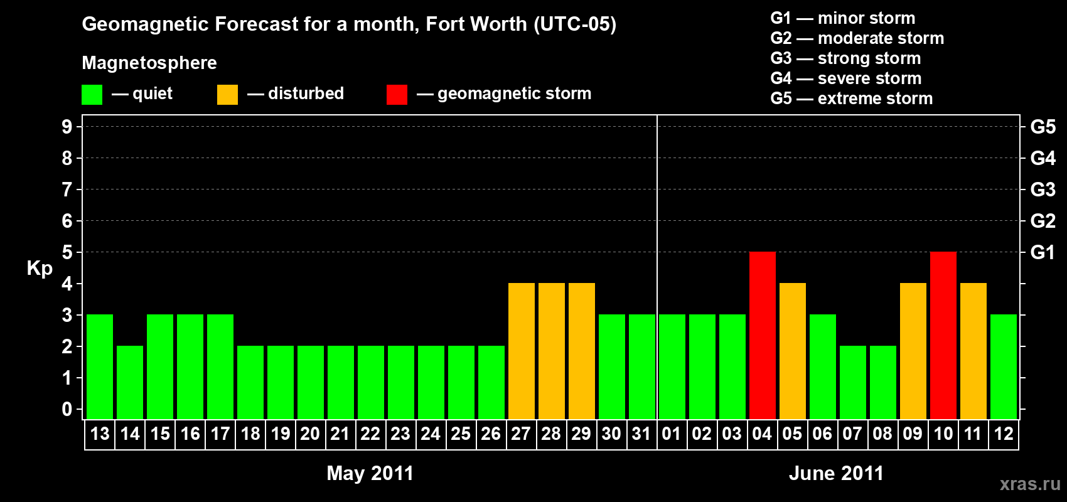Select the green bar for May 17
The width and height of the screenshot is (1067, 502).
[x=220, y=366]
